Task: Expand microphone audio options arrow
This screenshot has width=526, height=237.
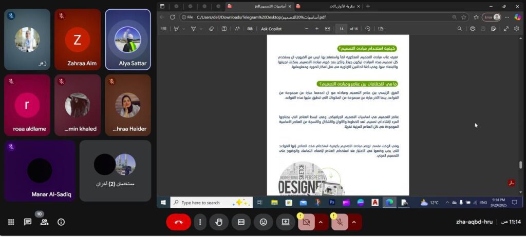Action: [x=354, y=222]
